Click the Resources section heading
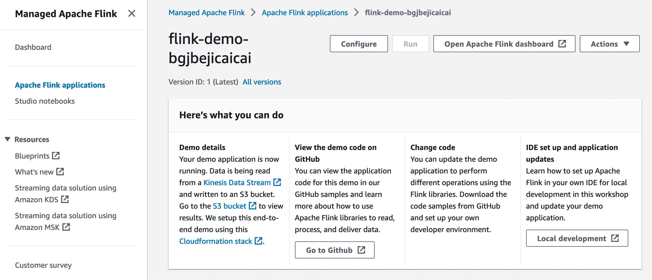The height and width of the screenshot is (280, 652). point(32,139)
